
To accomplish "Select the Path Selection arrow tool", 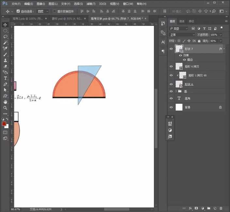I will pyautogui.click(x=5, y=90).
